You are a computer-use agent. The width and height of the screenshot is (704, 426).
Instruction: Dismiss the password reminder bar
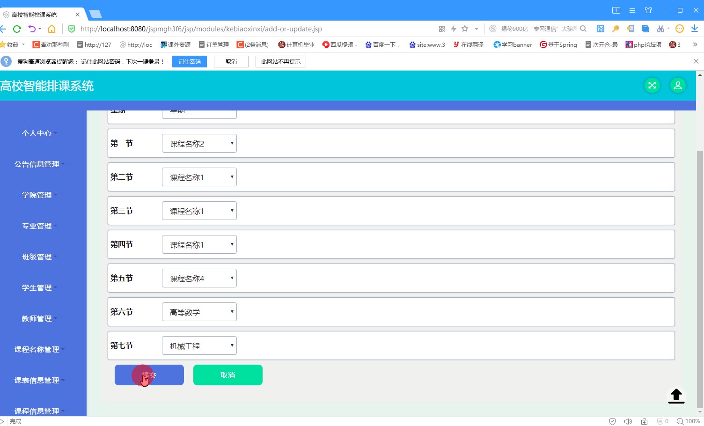tap(696, 61)
